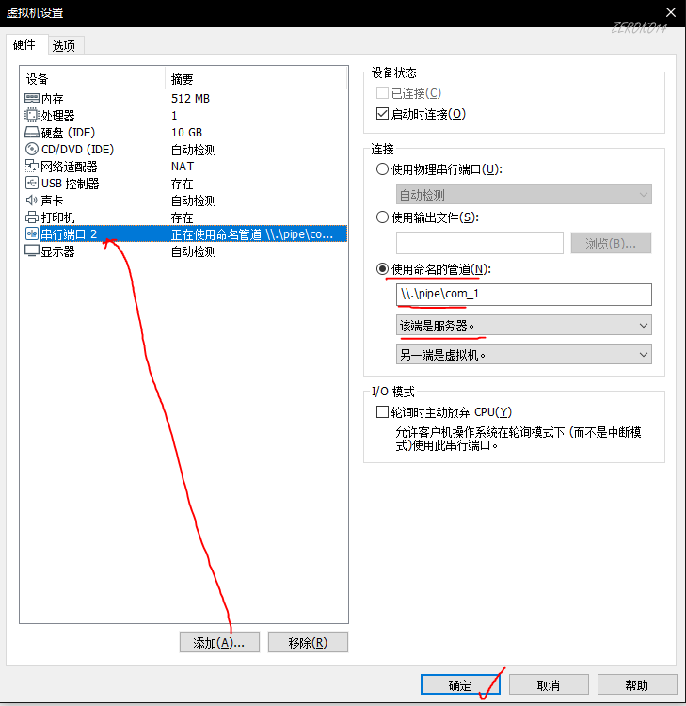686x706 pixels.
Task: Click the named pipe path input field
Action: coord(524,295)
